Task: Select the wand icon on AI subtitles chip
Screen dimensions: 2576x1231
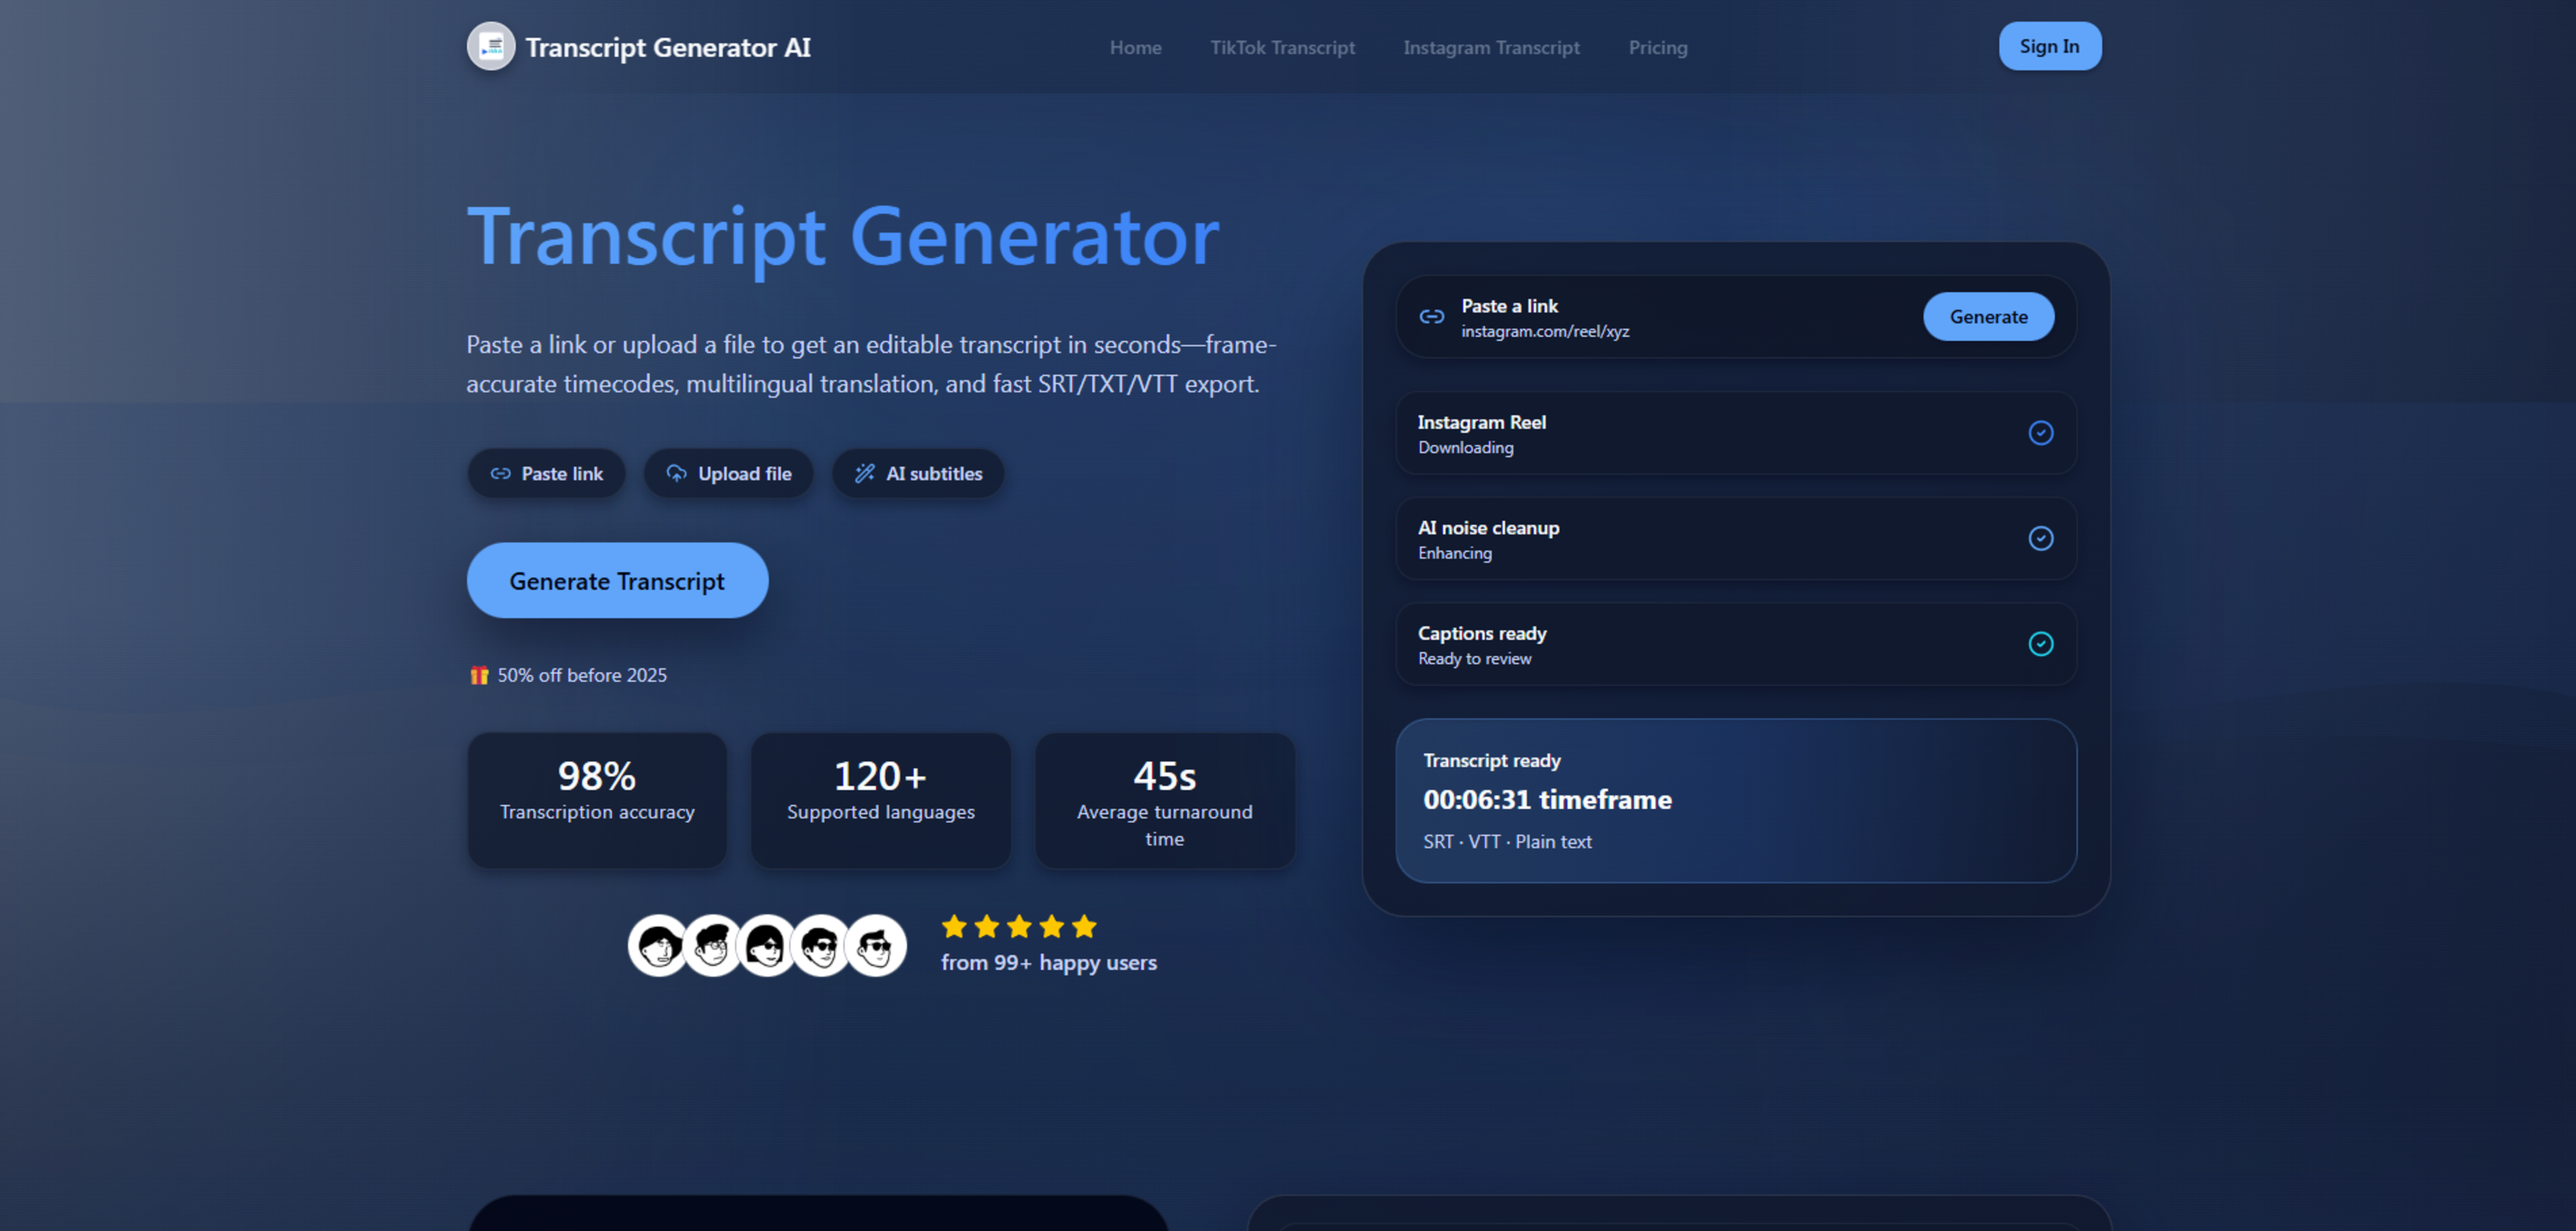Action: click(x=863, y=473)
